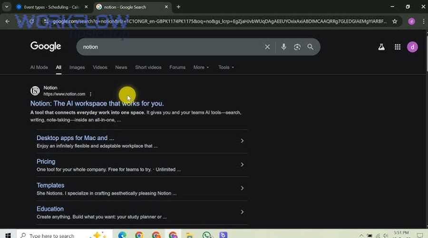Open Google account profile avatar
428x238 pixels.
[412, 47]
